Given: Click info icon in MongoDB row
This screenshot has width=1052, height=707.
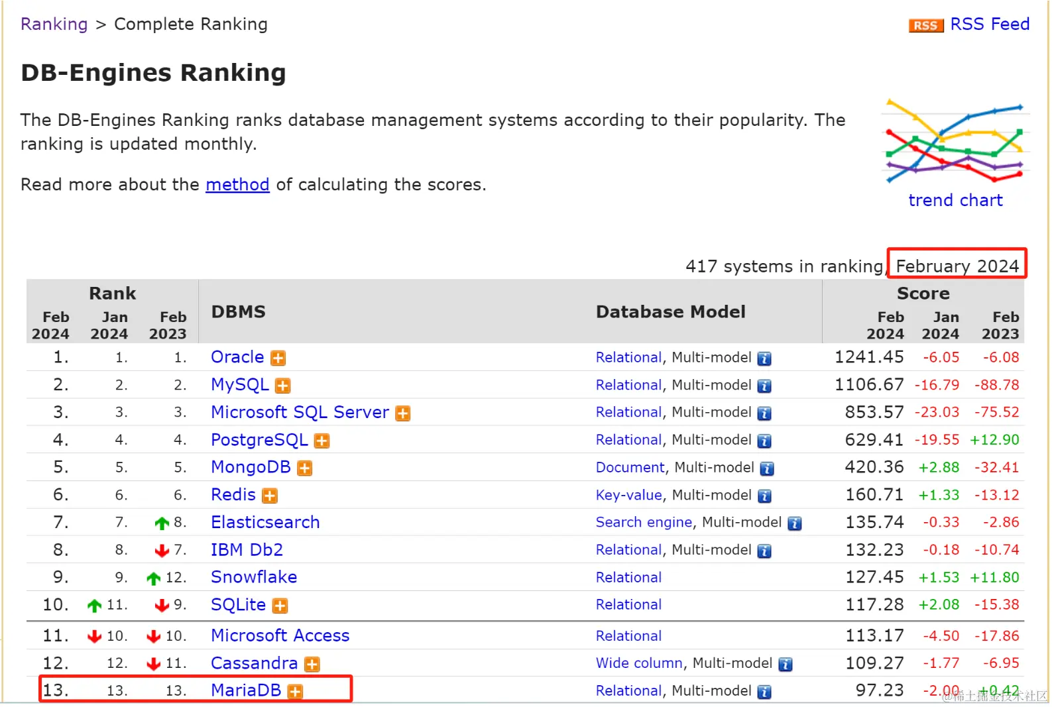Looking at the screenshot, I should [767, 468].
